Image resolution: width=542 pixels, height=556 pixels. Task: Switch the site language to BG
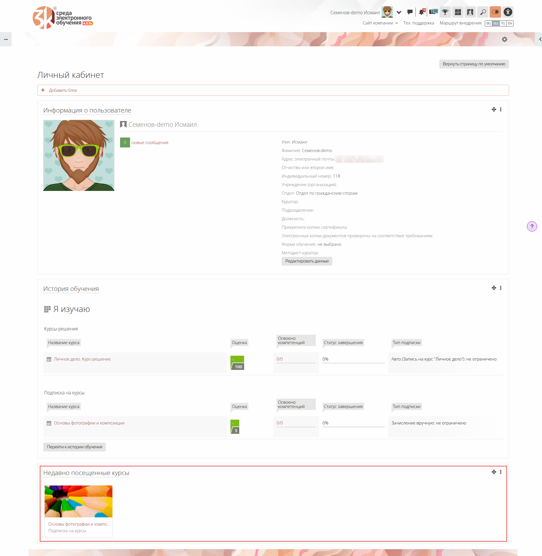click(x=489, y=23)
